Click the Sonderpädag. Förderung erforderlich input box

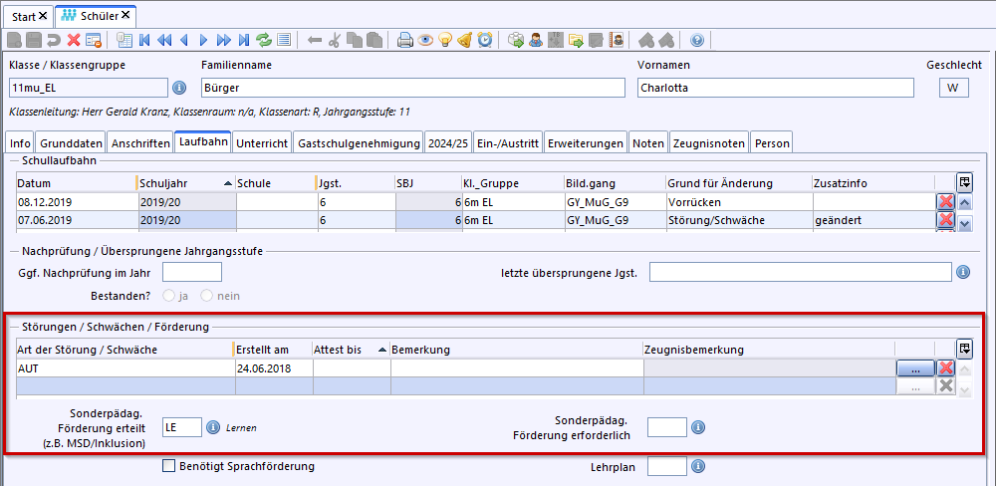tap(667, 427)
